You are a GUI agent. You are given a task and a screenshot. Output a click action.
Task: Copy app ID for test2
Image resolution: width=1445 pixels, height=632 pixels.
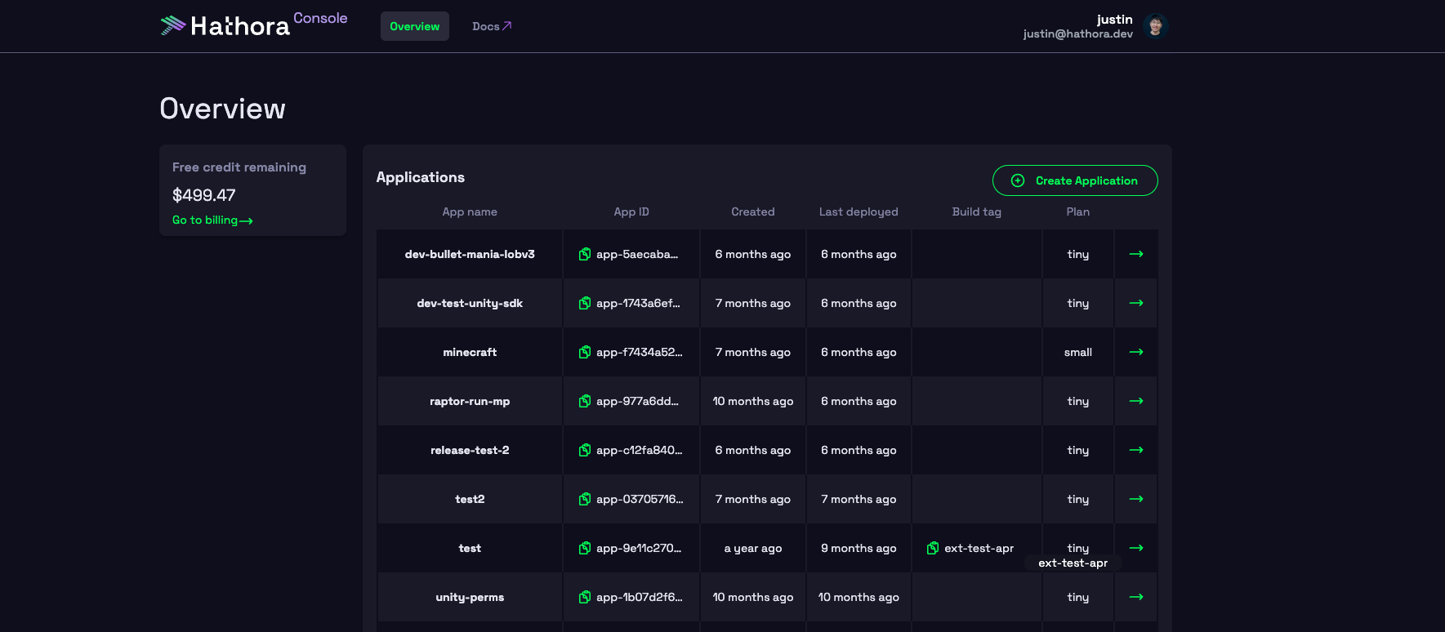point(585,499)
